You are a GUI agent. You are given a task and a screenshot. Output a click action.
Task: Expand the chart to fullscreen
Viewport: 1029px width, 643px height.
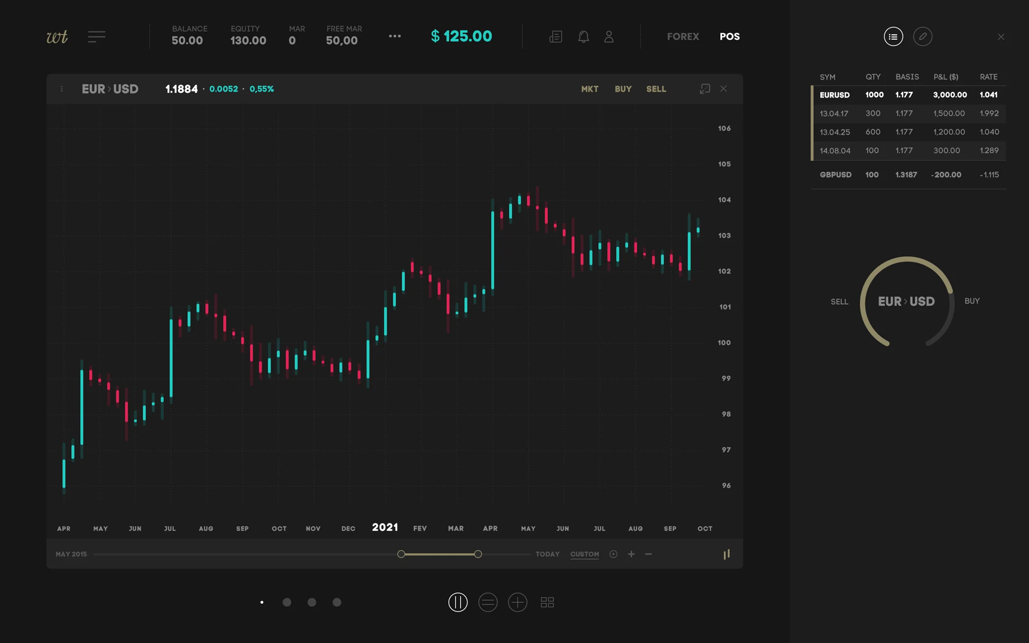pos(705,89)
